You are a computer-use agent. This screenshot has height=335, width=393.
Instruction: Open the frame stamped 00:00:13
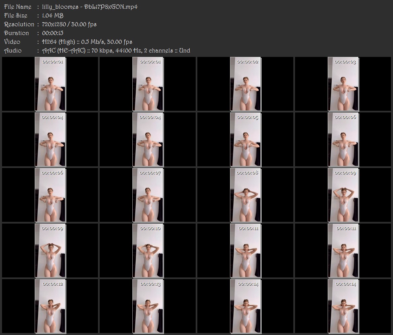point(148,306)
